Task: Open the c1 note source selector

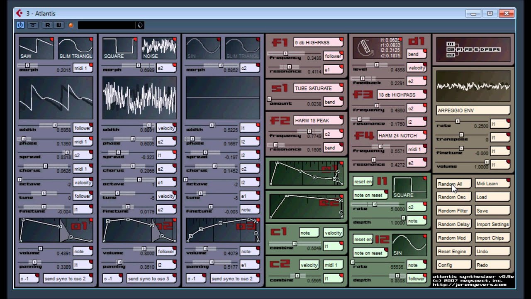Action: point(309,233)
